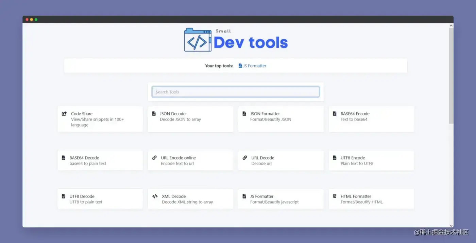The height and width of the screenshot is (243, 476).
Task: Open JS Formatter from top tools
Action: click(254, 66)
